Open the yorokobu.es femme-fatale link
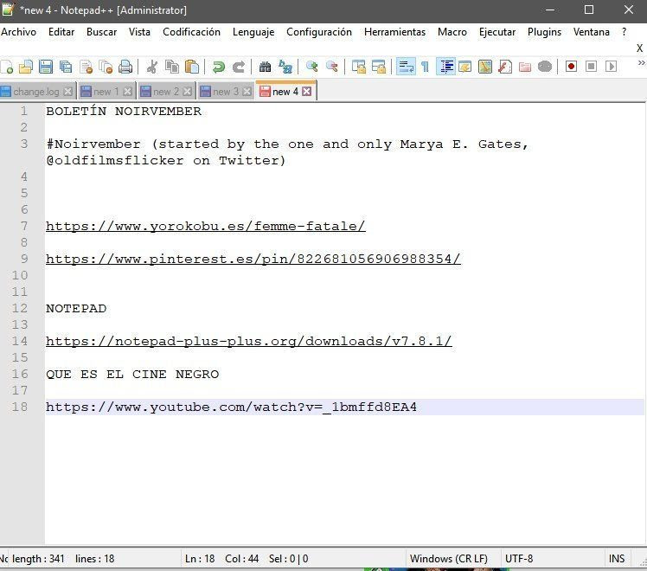Image resolution: width=647 pixels, height=571 pixels. pyautogui.click(x=206, y=226)
